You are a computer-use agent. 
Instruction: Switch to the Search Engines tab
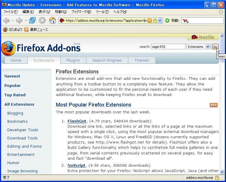pyautogui.click(x=107, y=60)
